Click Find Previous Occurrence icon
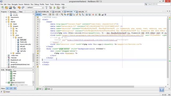The image size is (171, 96). (x=65, y=14)
